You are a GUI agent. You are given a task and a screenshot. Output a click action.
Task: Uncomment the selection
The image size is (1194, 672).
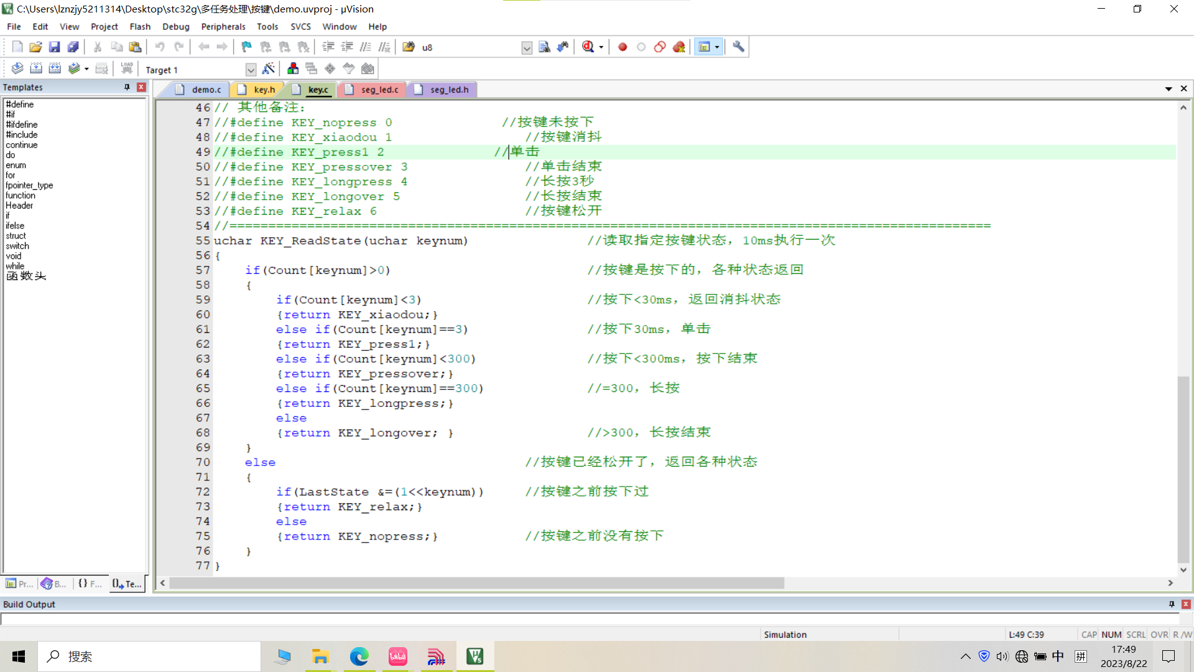(384, 47)
